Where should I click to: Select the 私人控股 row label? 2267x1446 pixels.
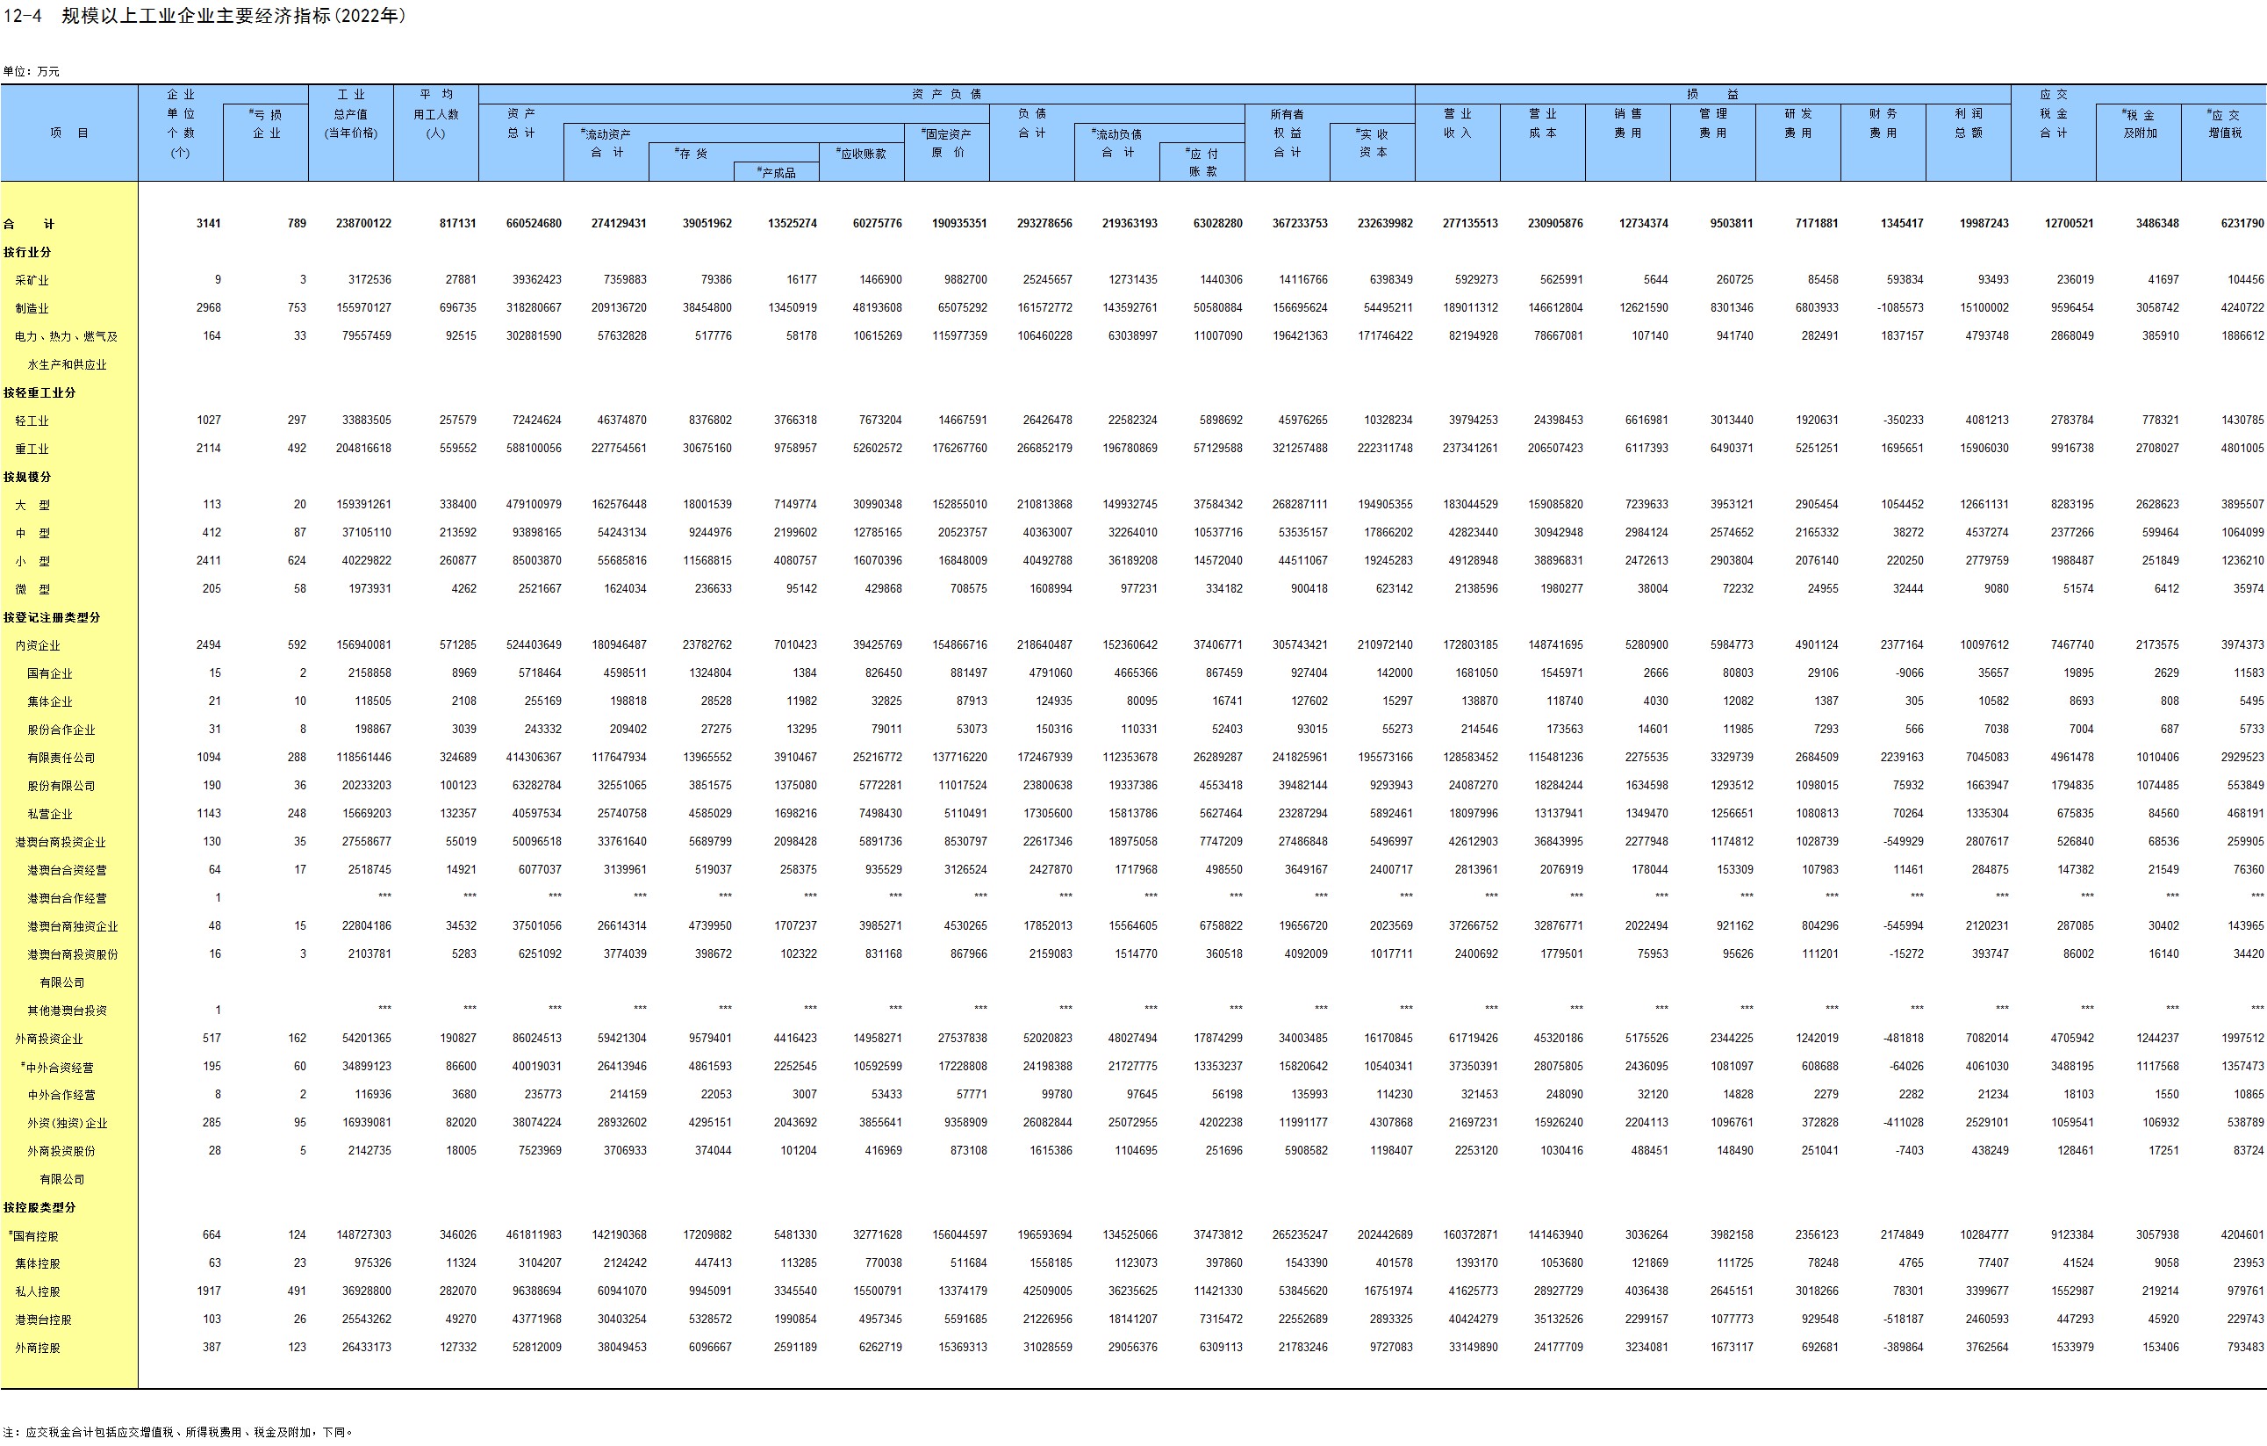click(38, 1291)
